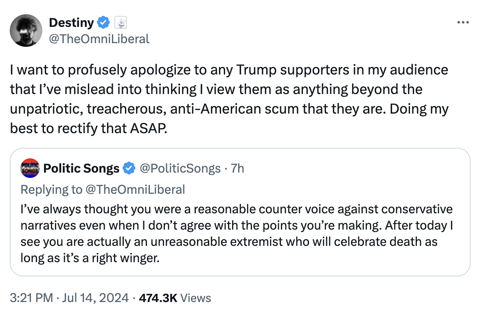Screen dimensions: 482x311
Task: Click the 'Replying to' label text
Action: click(51, 190)
